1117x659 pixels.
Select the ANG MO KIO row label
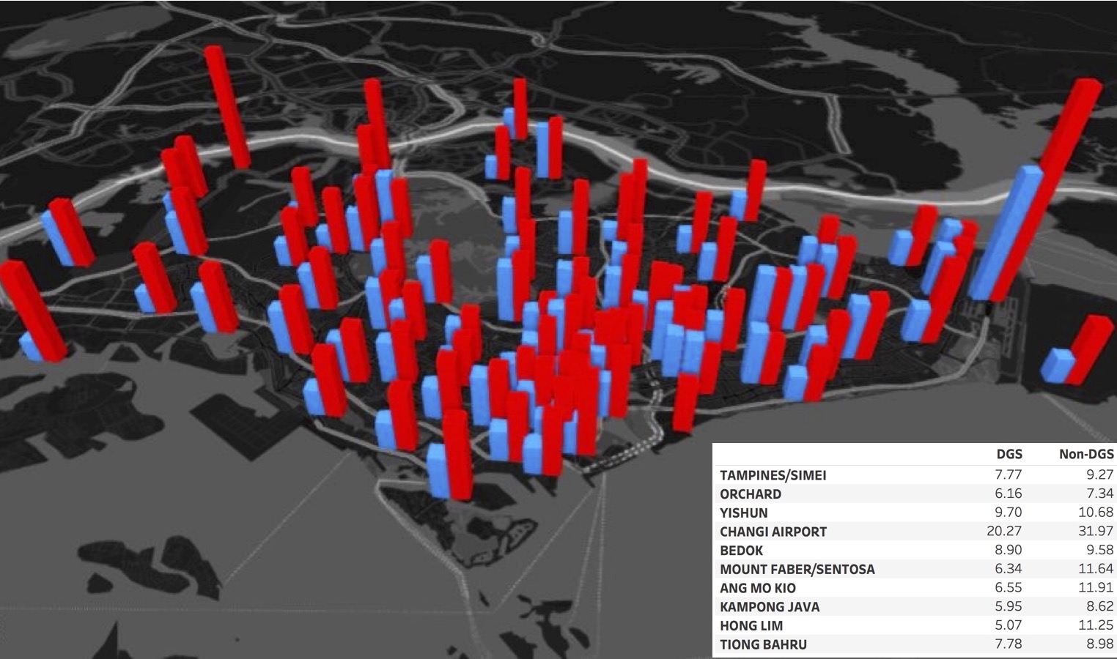pos(757,588)
